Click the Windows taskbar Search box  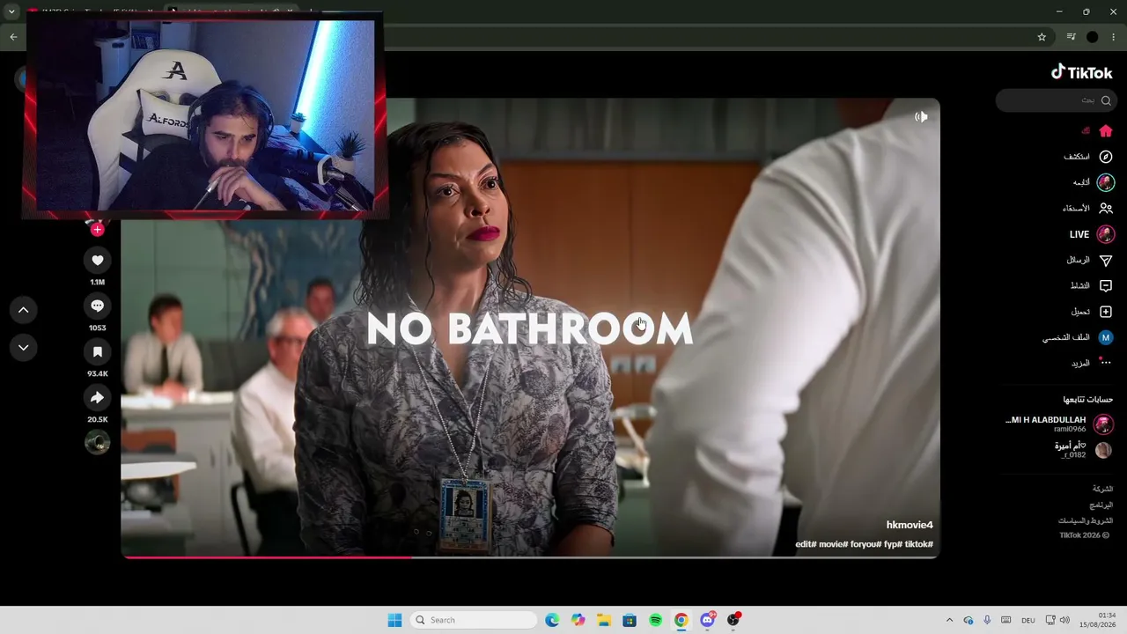click(x=474, y=620)
